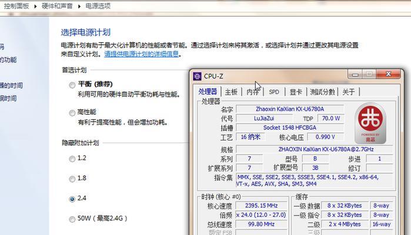The image size is (411, 235).
Task: Expand the arrow after 控制面板 breadcrumb
Action: pyautogui.click(x=35, y=6)
